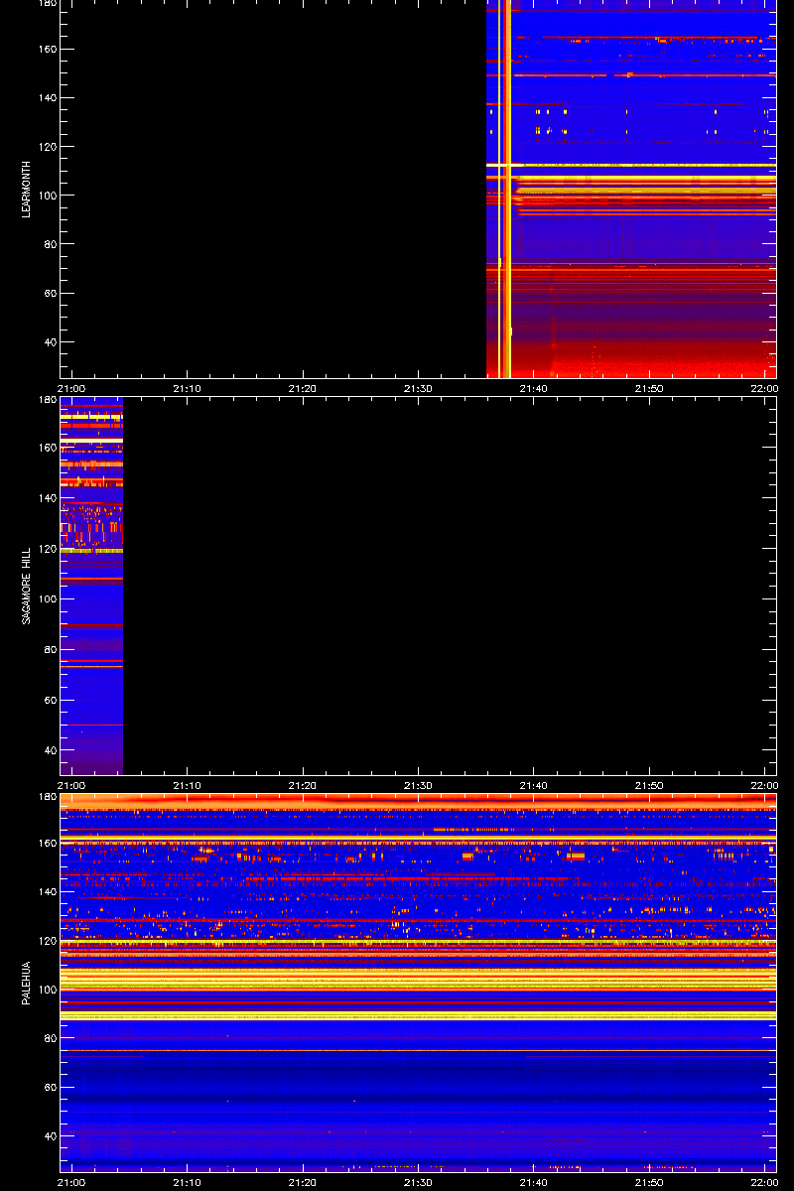Click 21:40 below the Learmonth panel

point(534,388)
